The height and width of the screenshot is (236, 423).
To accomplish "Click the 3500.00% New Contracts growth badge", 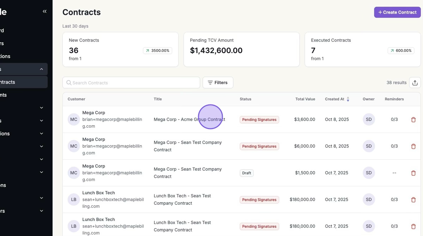I will pos(157,51).
